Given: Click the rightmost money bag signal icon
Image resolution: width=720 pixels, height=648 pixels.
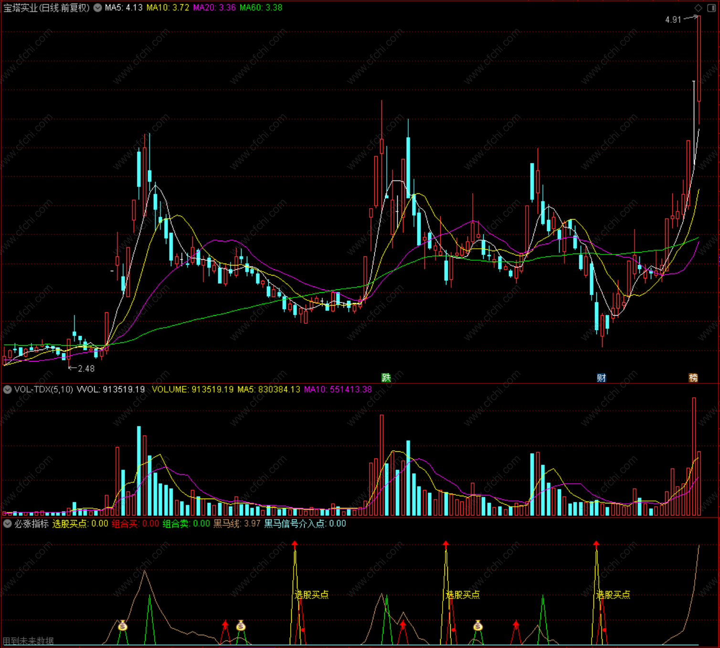Looking at the screenshot, I should click(x=478, y=625).
